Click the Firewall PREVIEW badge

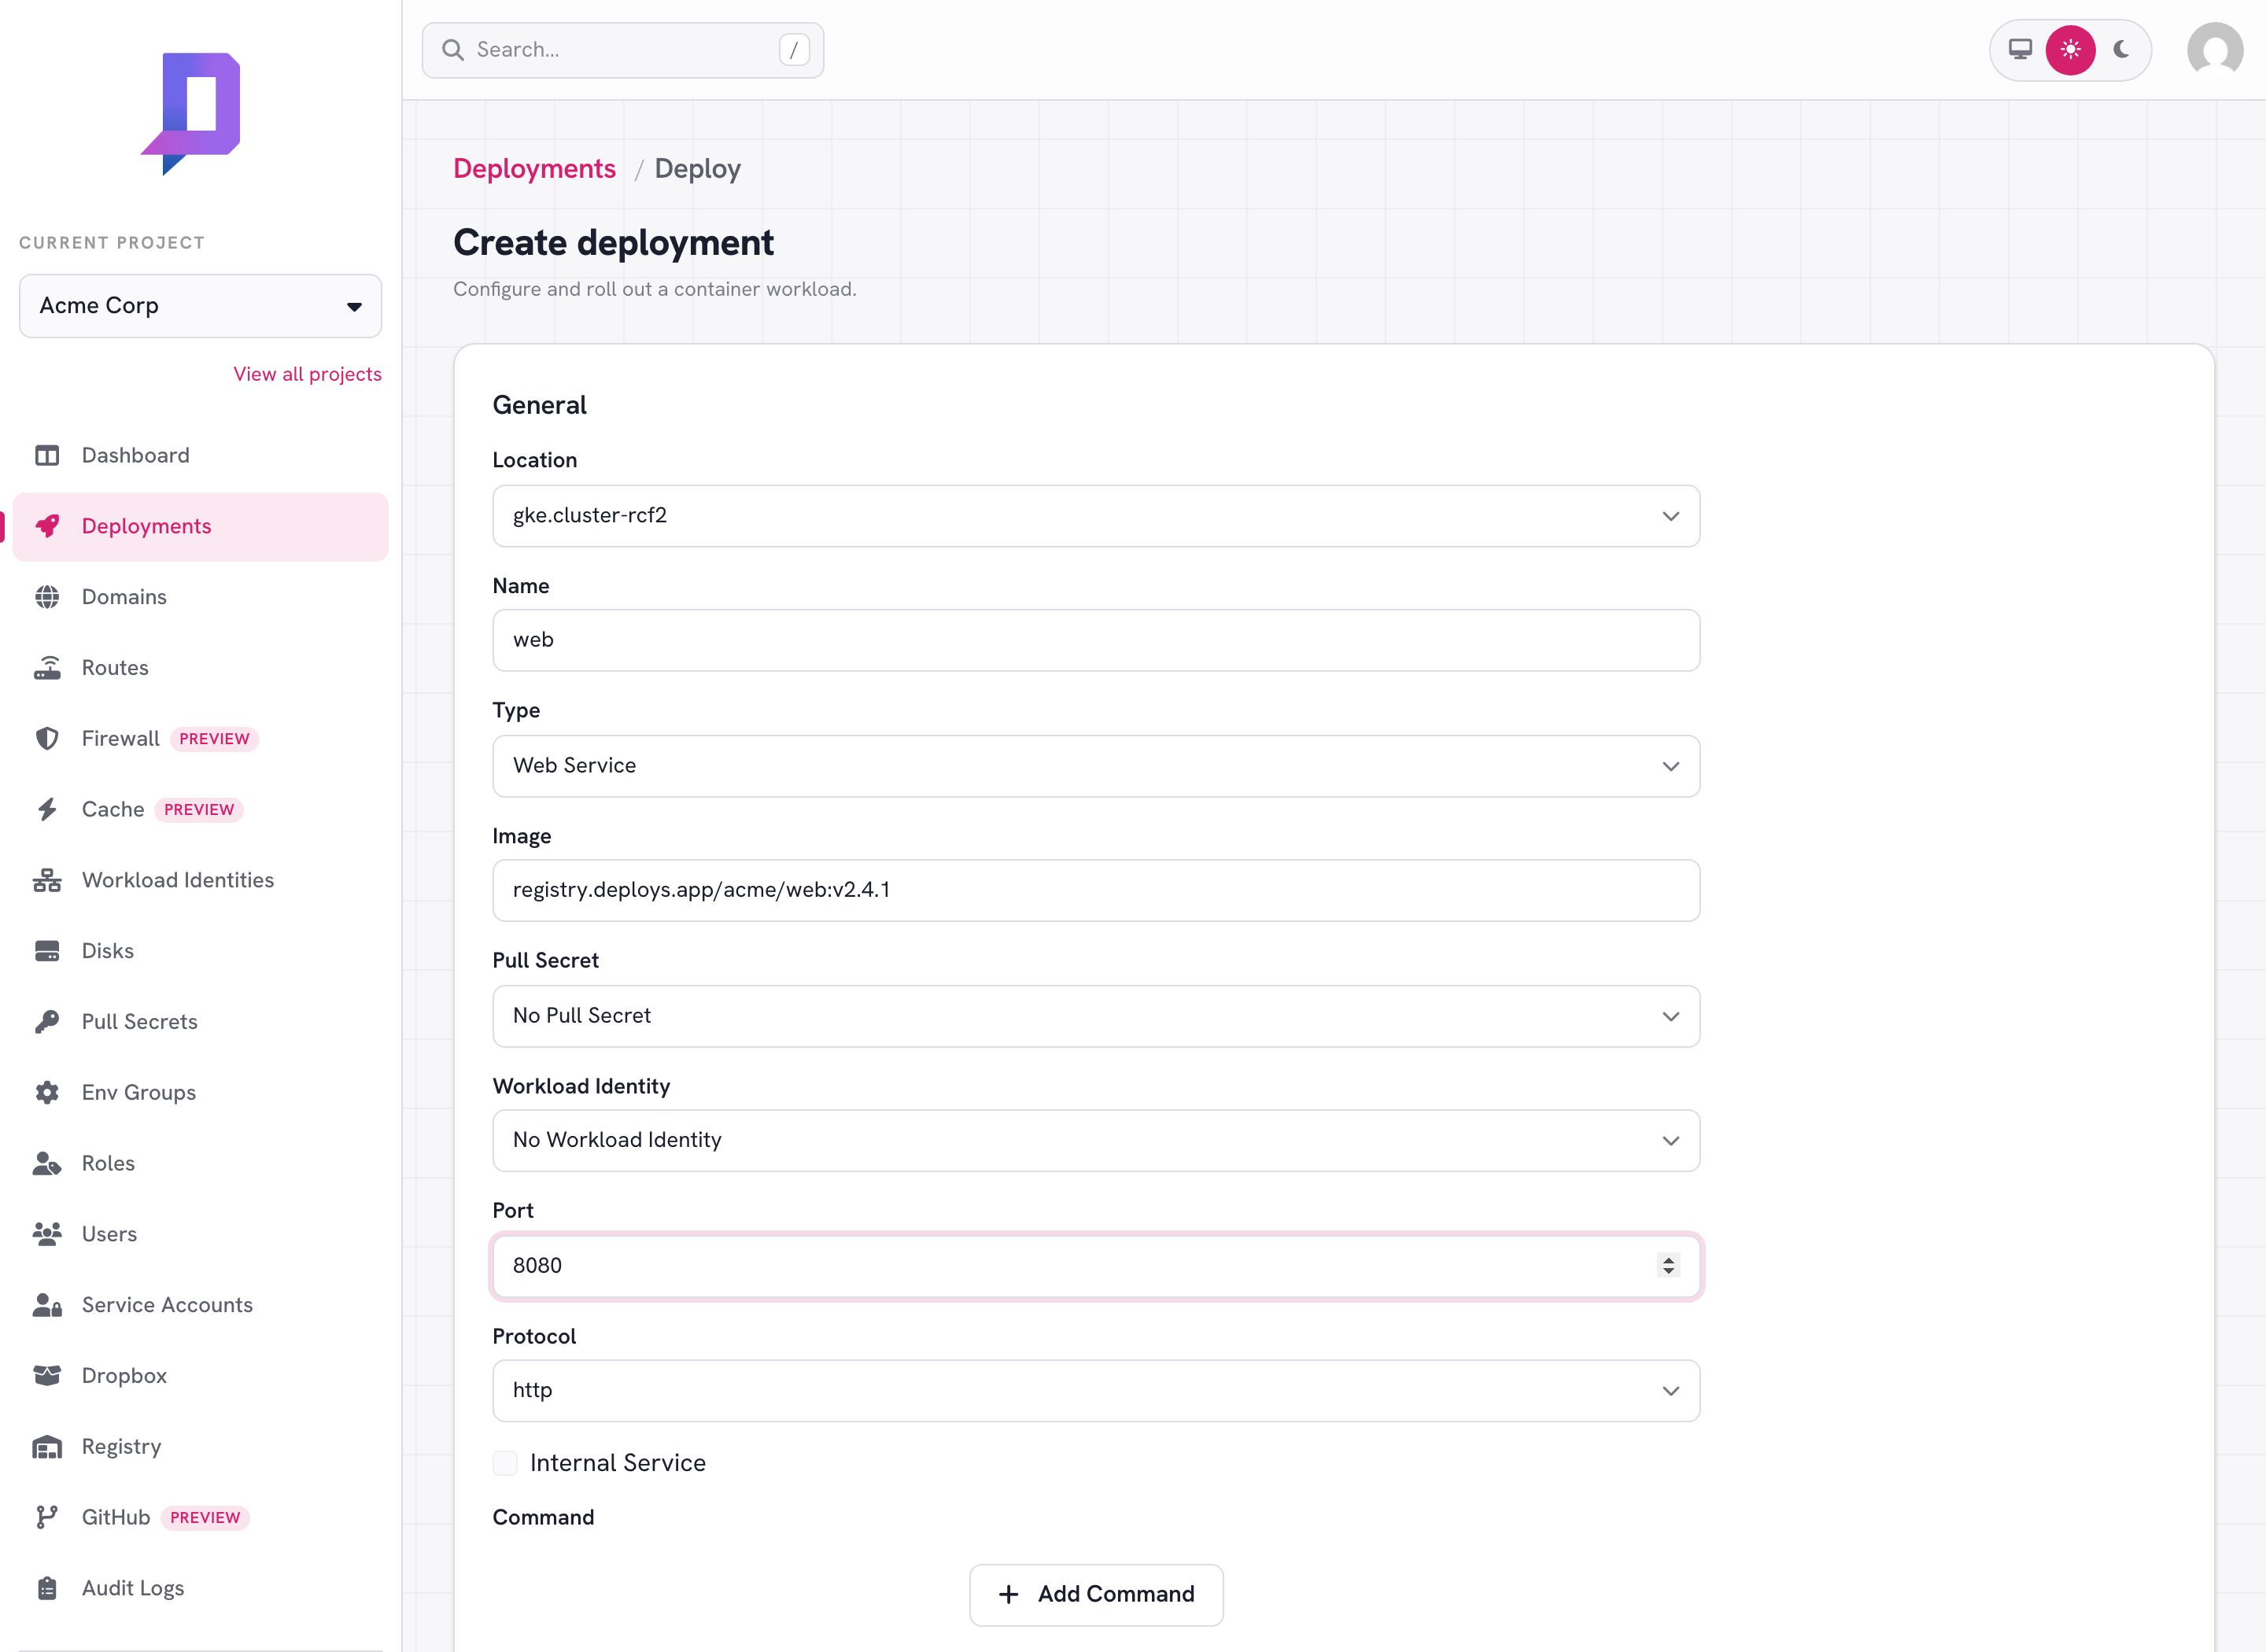tap(214, 739)
